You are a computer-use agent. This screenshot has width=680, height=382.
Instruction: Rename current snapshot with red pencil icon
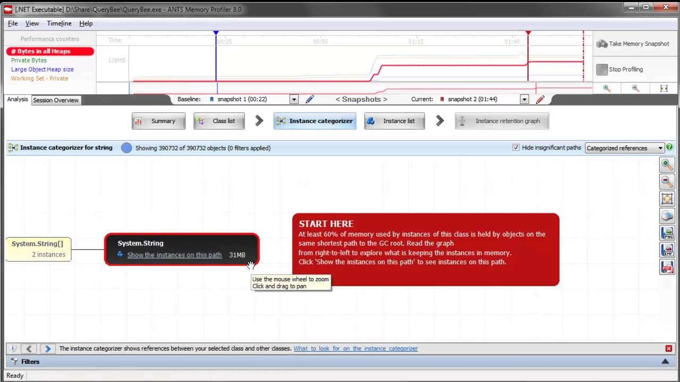pyautogui.click(x=540, y=99)
